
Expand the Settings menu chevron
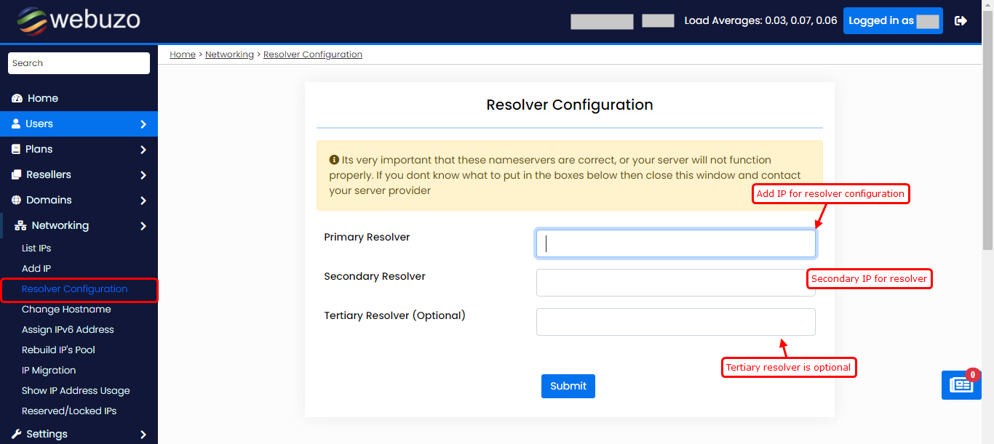(x=143, y=435)
